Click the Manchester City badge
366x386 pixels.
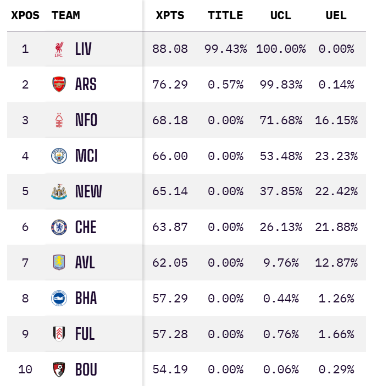point(58,156)
